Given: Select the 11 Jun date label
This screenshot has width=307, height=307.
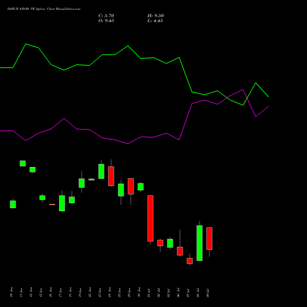Looking at the screenshot, I should [21, 292].
